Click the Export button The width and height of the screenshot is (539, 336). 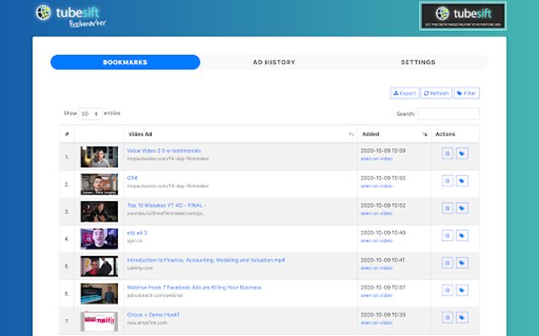click(404, 93)
